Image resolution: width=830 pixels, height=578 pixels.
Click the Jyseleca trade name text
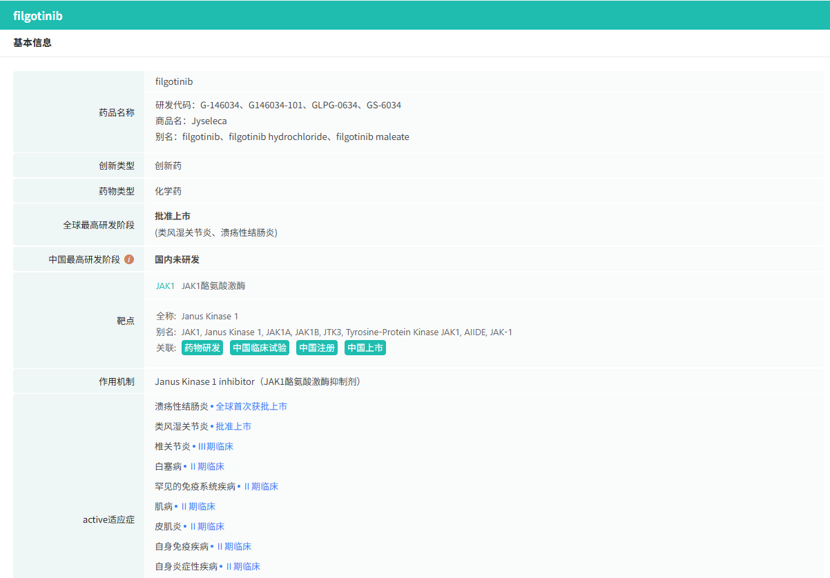pyautogui.click(x=209, y=121)
